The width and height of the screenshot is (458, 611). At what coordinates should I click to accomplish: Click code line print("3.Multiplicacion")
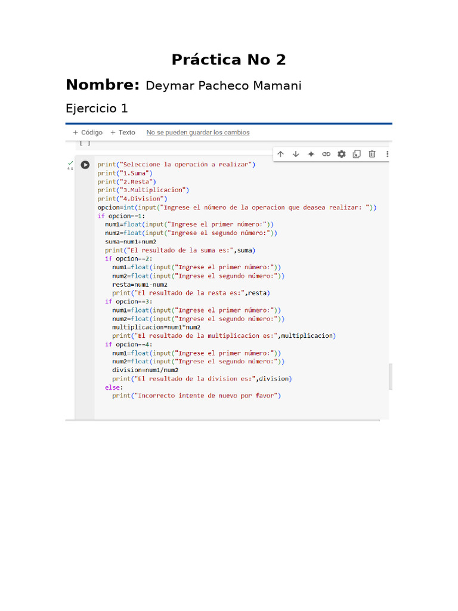143,190
